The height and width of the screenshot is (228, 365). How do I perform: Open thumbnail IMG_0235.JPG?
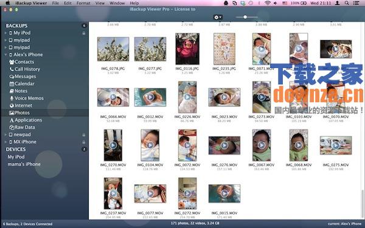point(224,49)
